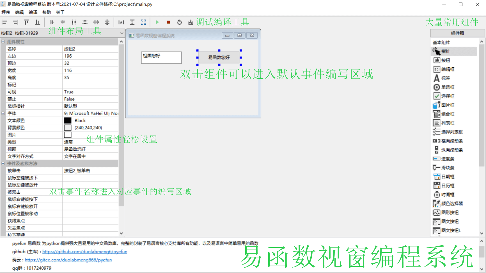Click the compile build icon
This screenshot has height=273, width=486.
point(191,22)
